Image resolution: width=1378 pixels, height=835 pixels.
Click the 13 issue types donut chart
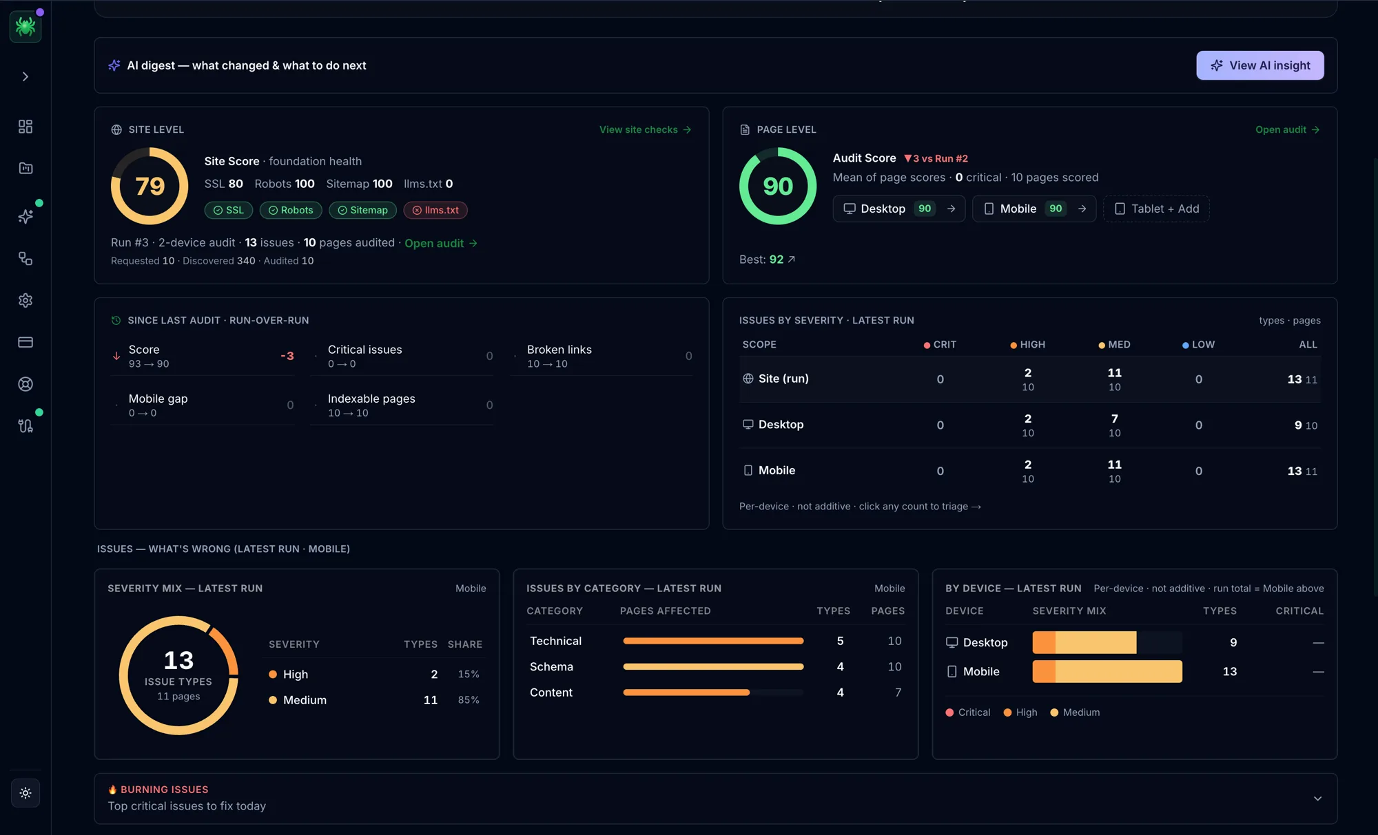click(178, 675)
